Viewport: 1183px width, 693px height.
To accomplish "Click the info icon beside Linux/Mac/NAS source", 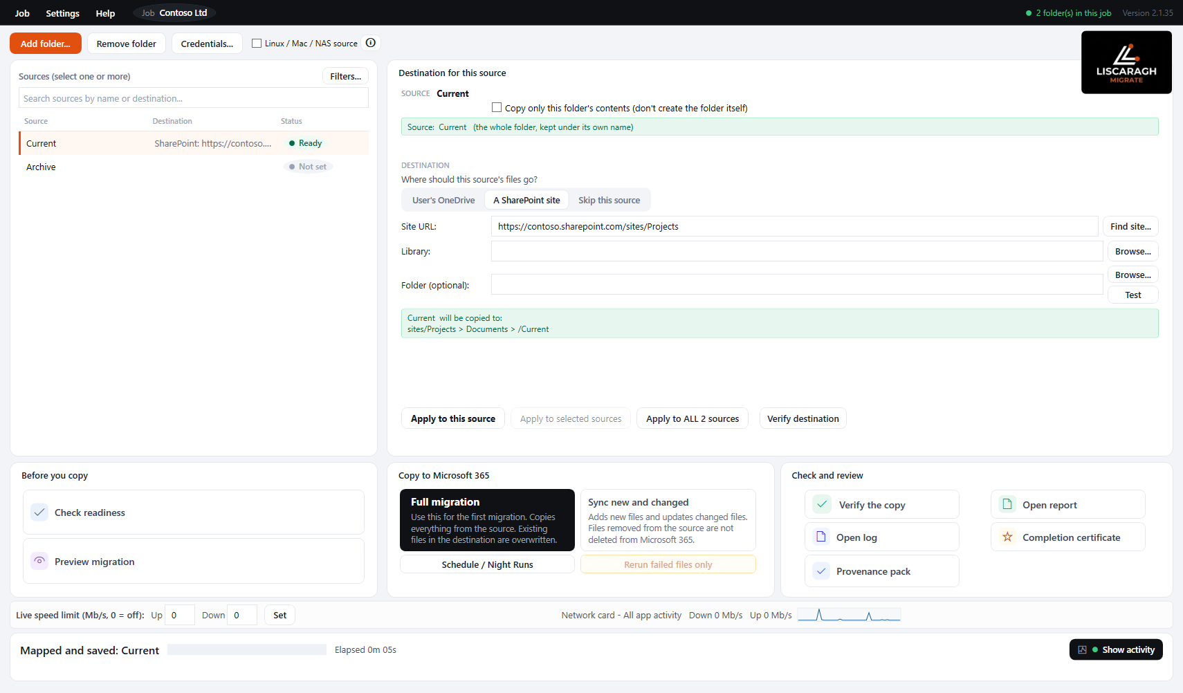I will (371, 43).
